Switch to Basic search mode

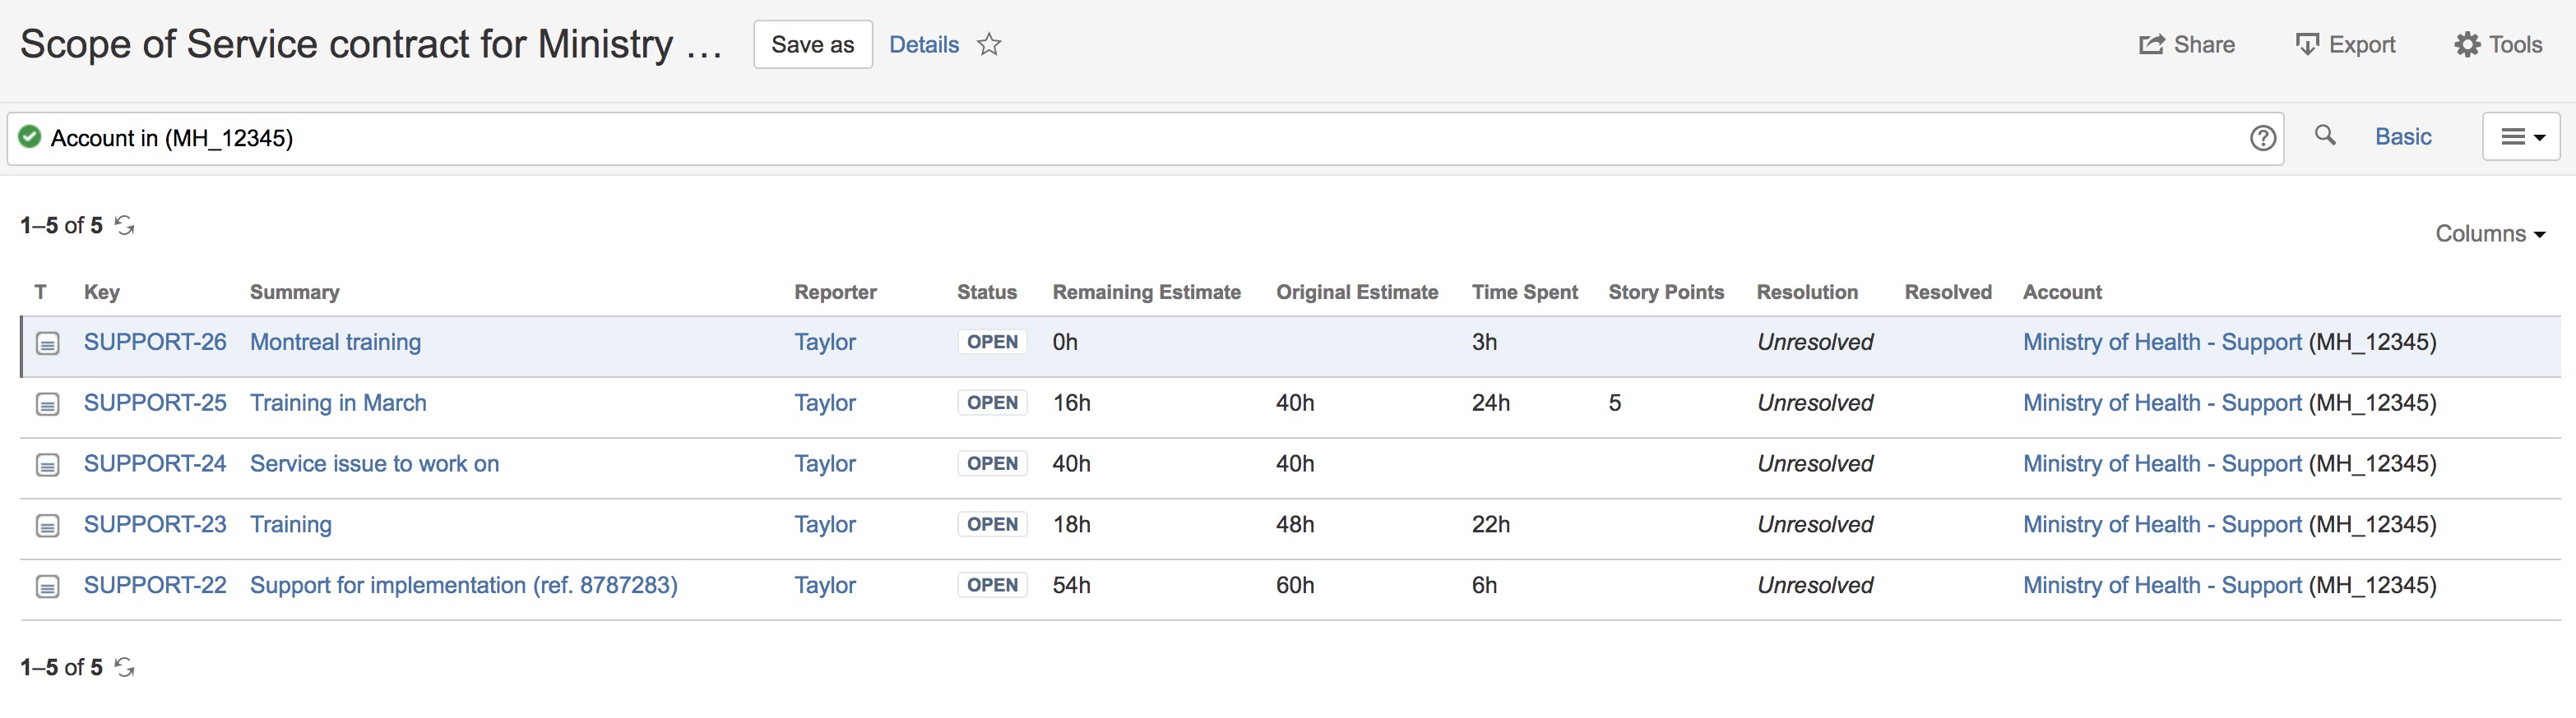(x=2402, y=137)
